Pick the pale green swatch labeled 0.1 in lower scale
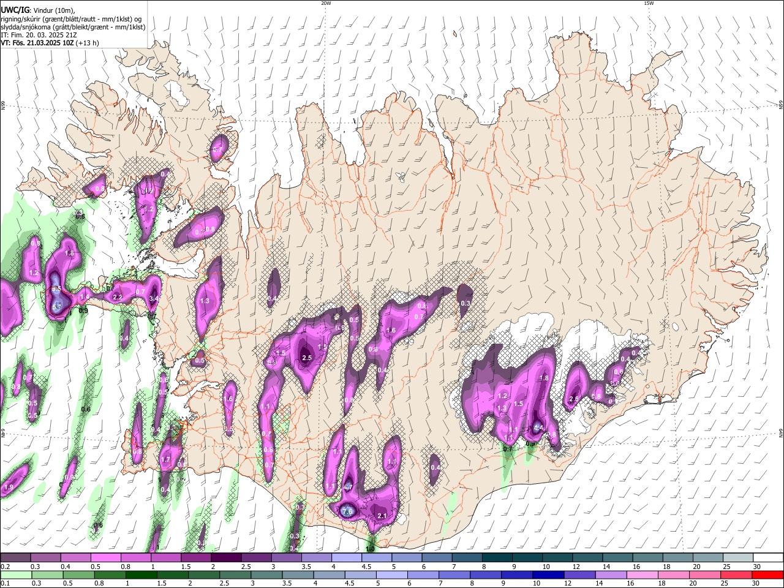The width and height of the screenshot is (784, 588). (16, 575)
